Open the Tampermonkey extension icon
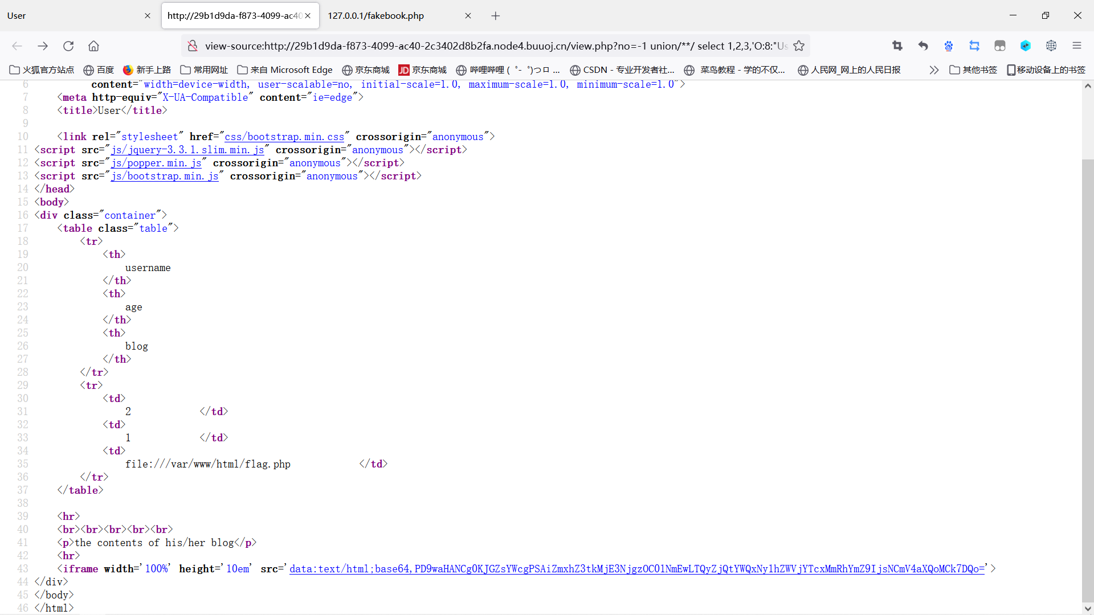Screen dimensions: 1094x615 (1000, 46)
